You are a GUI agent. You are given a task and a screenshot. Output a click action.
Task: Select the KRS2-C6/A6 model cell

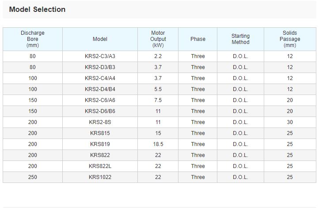100,100
